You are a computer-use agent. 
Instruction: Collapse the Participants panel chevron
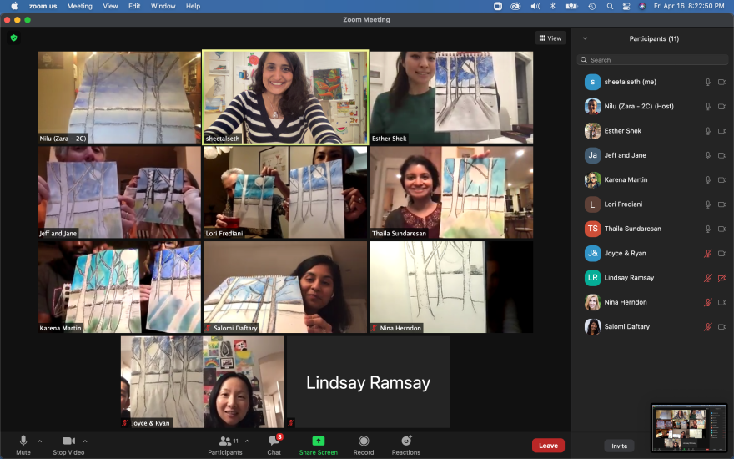click(585, 38)
